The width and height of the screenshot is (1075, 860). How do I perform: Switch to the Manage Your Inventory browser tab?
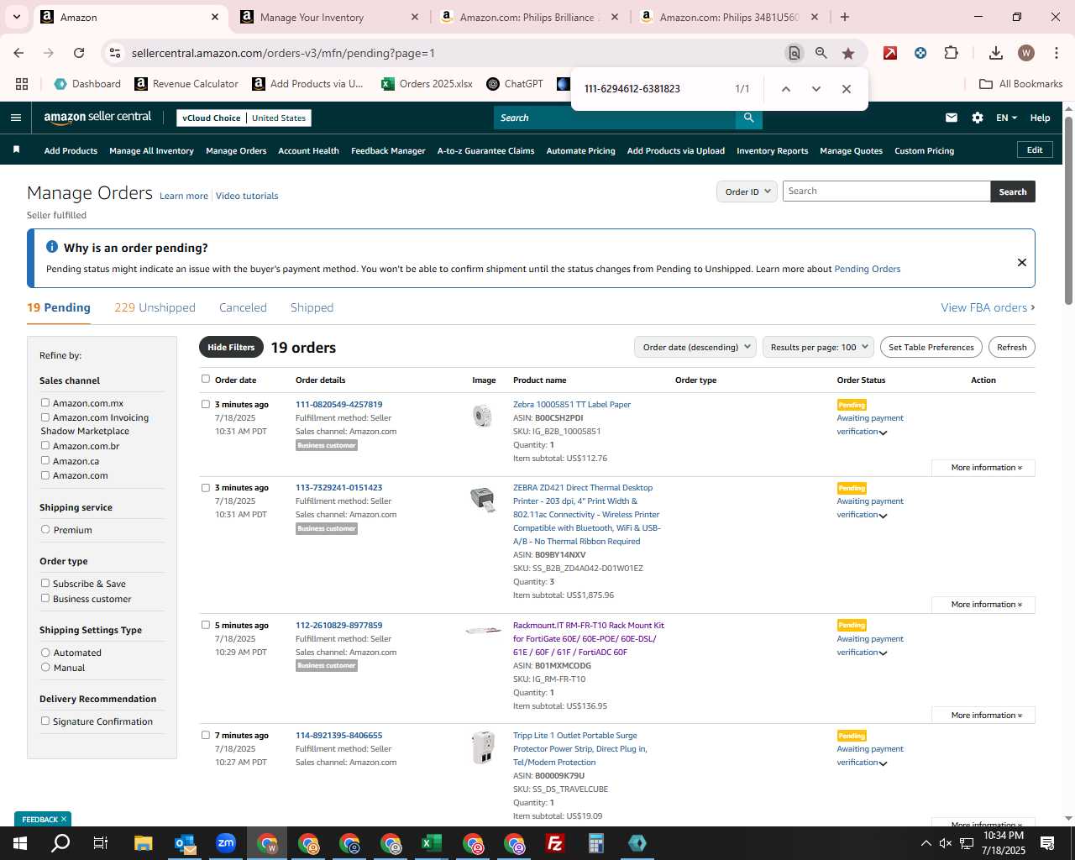(329, 17)
